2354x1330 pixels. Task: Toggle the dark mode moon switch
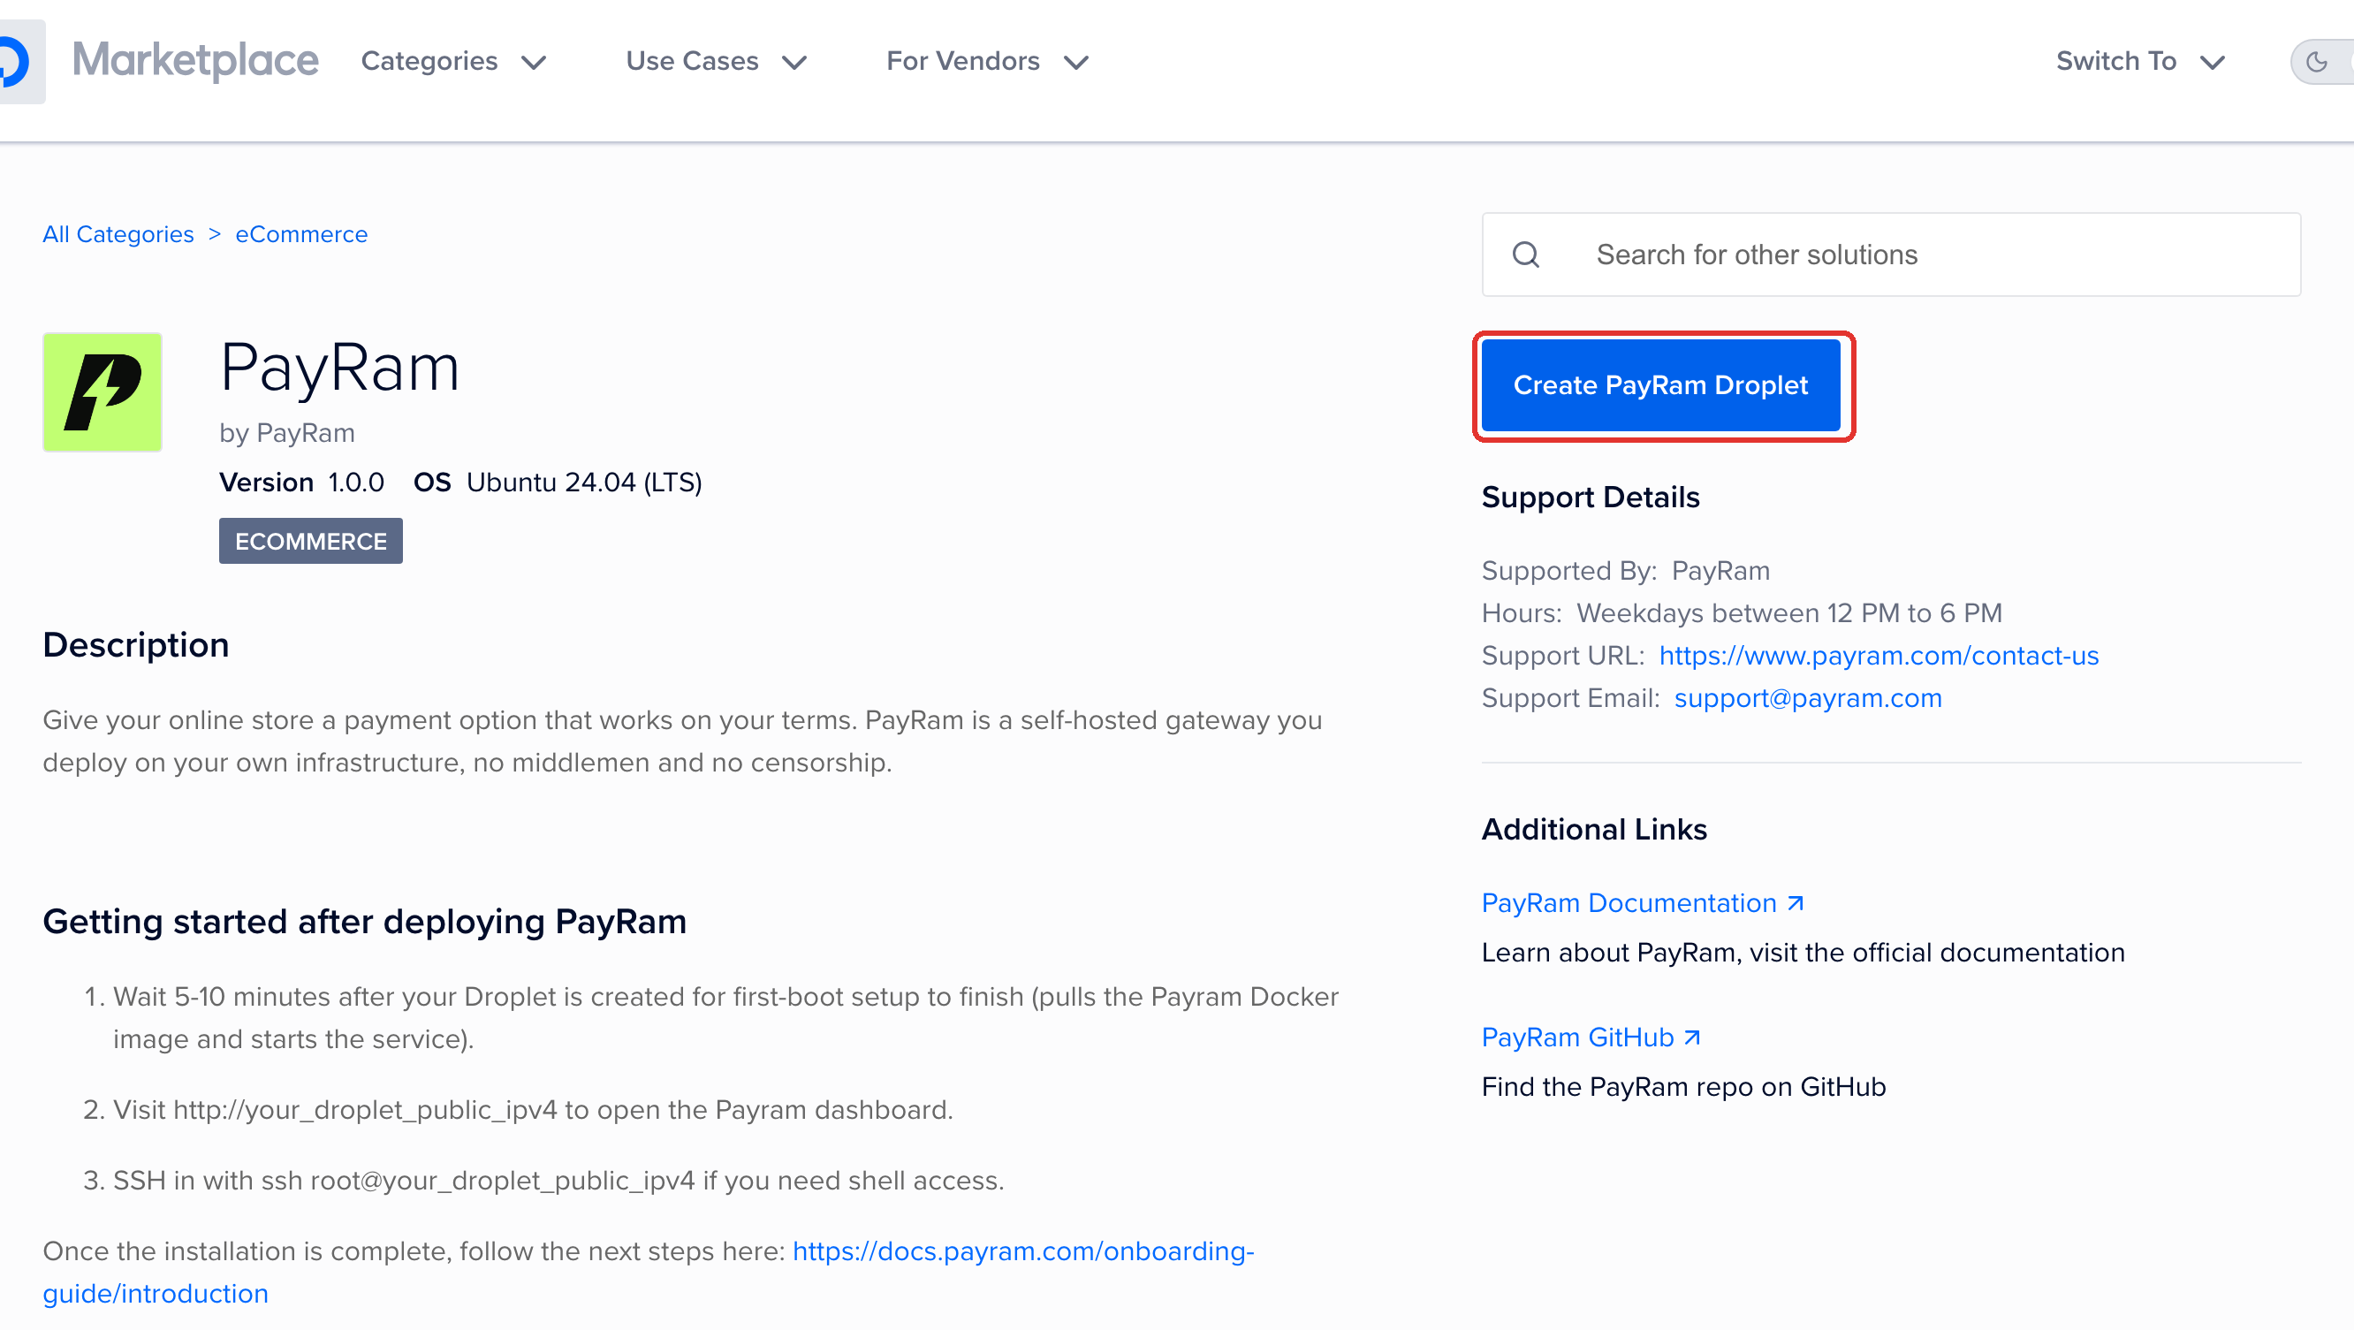[2321, 61]
